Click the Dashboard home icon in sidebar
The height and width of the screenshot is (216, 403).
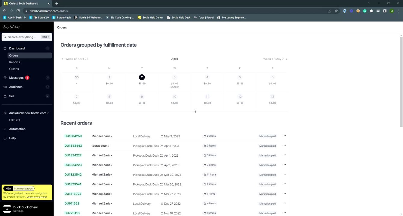point(5,48)
